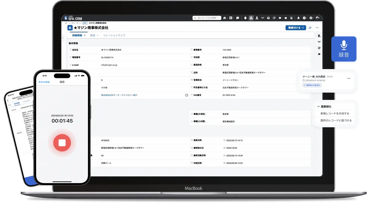
Task: Click the swap arrows icon beside 関連付ける
Action: coord(310,28)
